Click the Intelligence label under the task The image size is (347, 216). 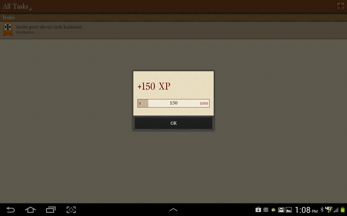pos(25,32)
